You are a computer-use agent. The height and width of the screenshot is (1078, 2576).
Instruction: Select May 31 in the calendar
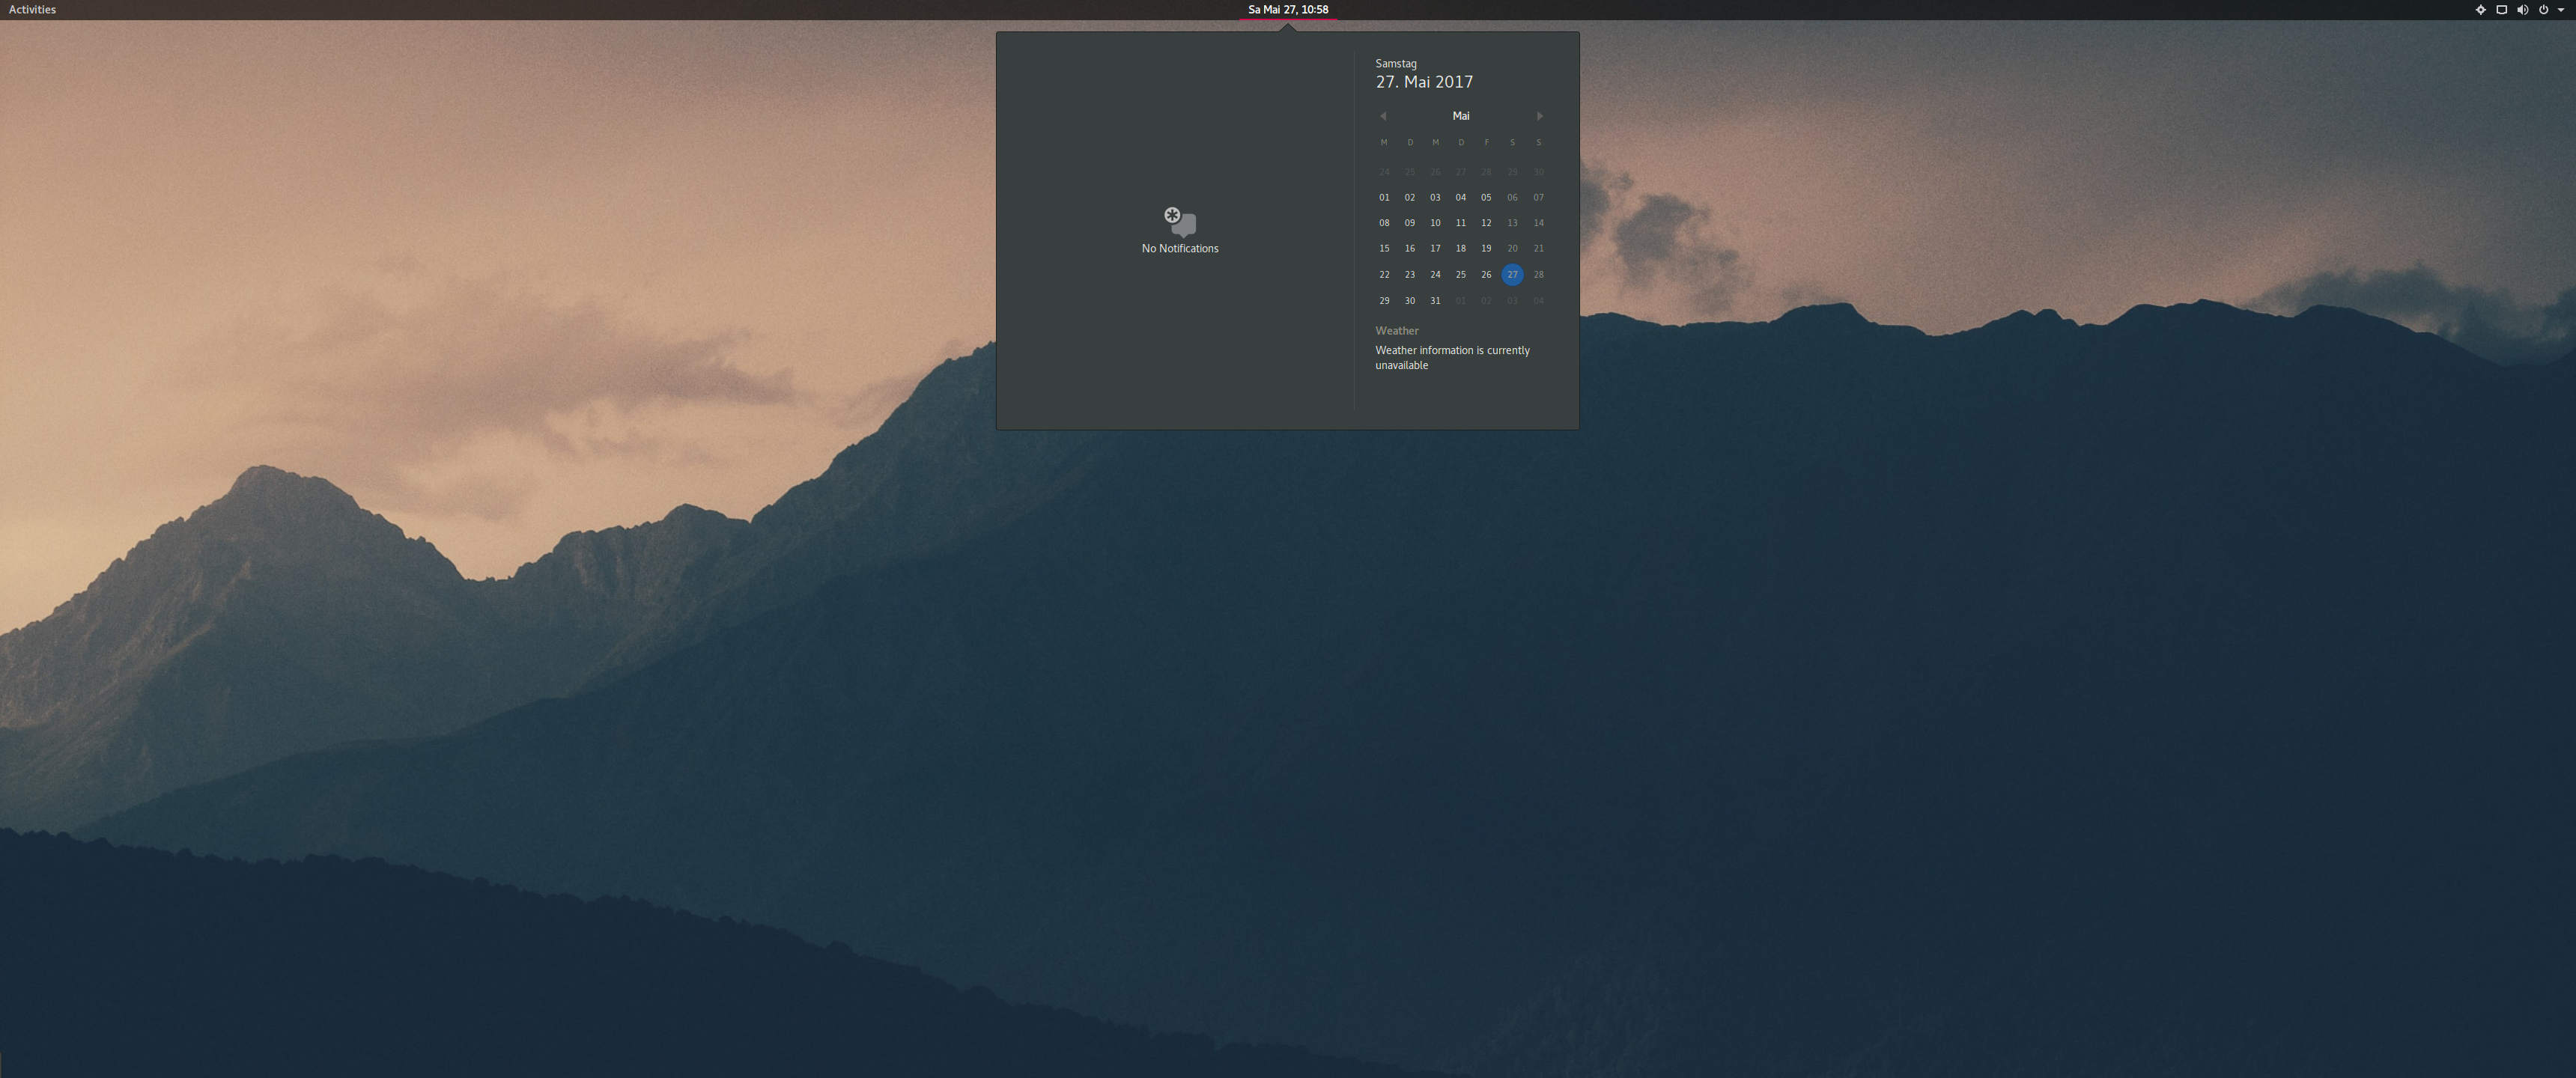(1435, 300)
